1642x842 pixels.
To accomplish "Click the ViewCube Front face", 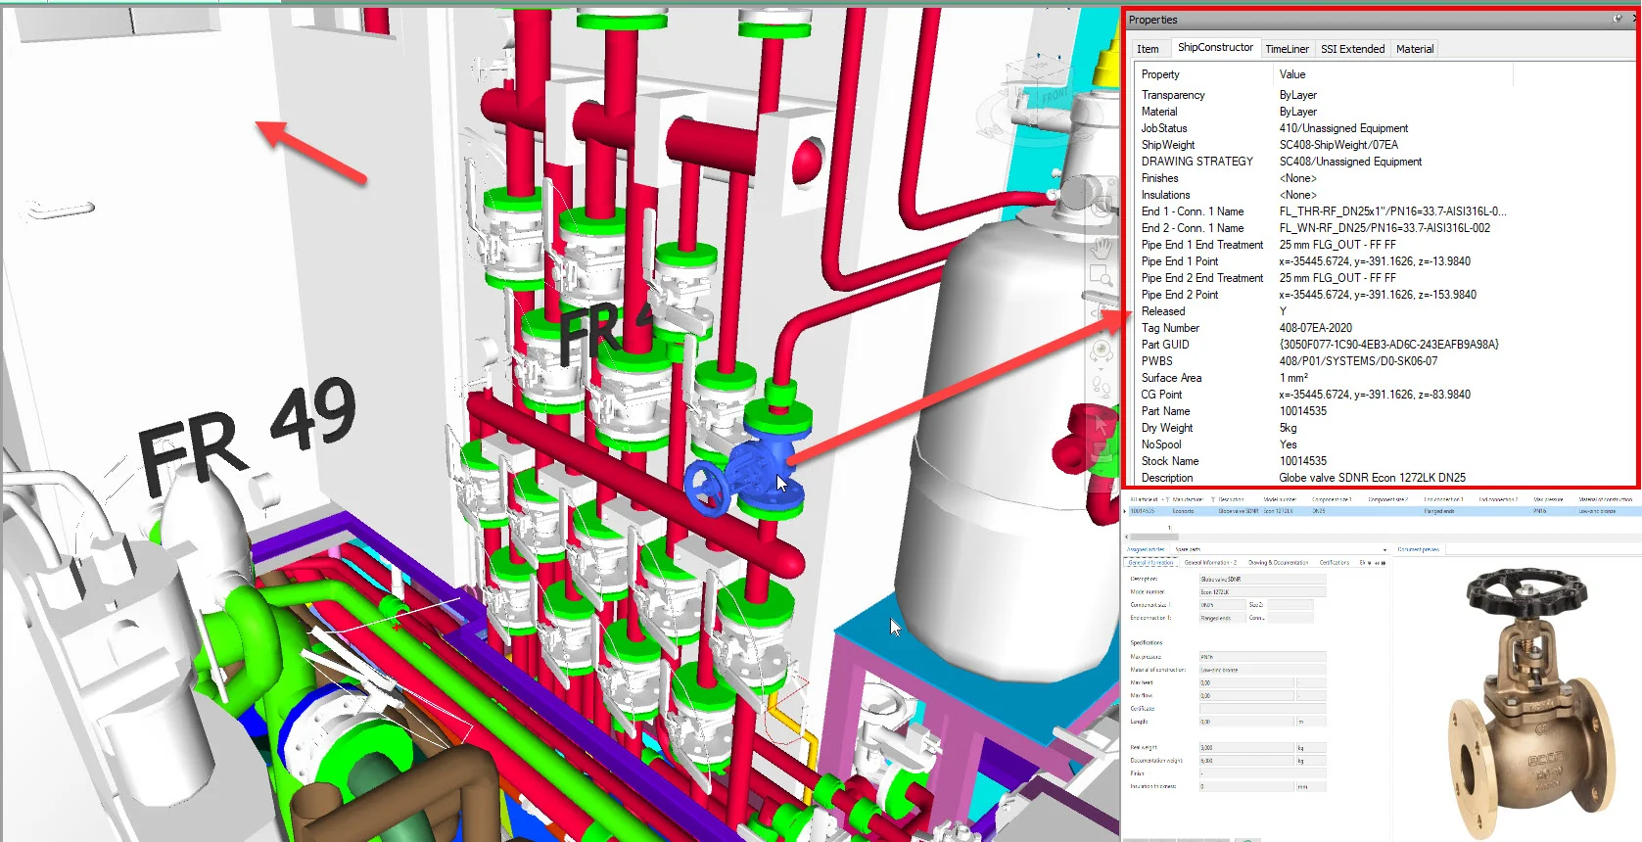I will (1055, 96).
